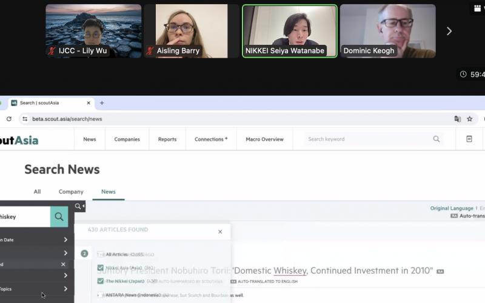This screenshot has width=485, height=303.
Task: Switch to the Company search tab
Action: pyautogui.click(x=71, y=191)
